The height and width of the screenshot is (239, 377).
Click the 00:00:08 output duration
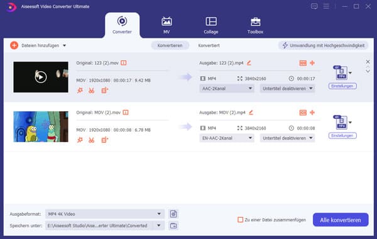click(306, 128)
